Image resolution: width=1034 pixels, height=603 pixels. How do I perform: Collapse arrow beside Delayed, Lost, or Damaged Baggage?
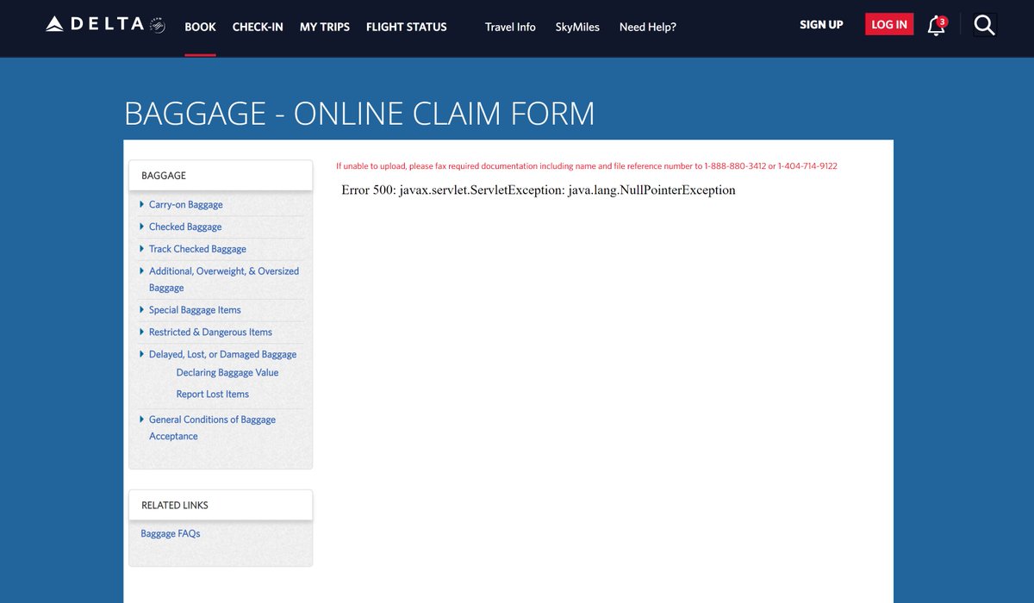pyautogui.click(x=142, y=354)
